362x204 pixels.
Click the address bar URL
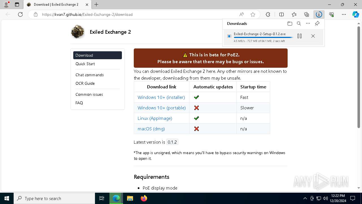[x=87, y=14]
